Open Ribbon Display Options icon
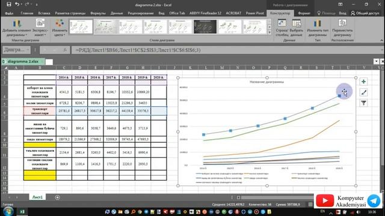385x216 pixels. point(340,4)
